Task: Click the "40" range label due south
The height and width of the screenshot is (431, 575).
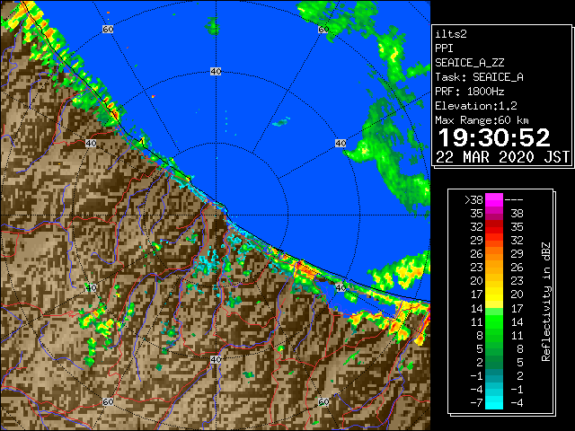Action: [216, 359]
